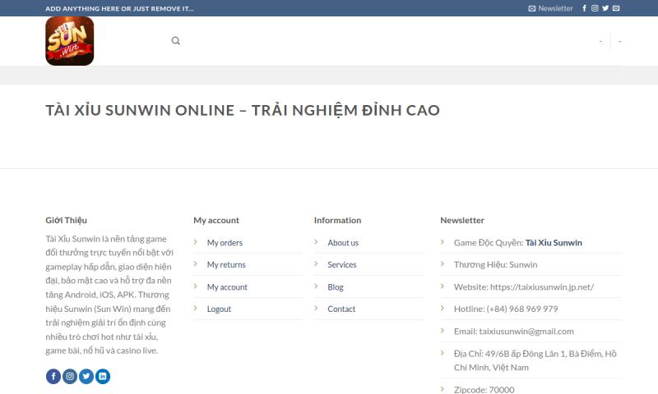Click the email envelope icon in top bar

(616, 8)
